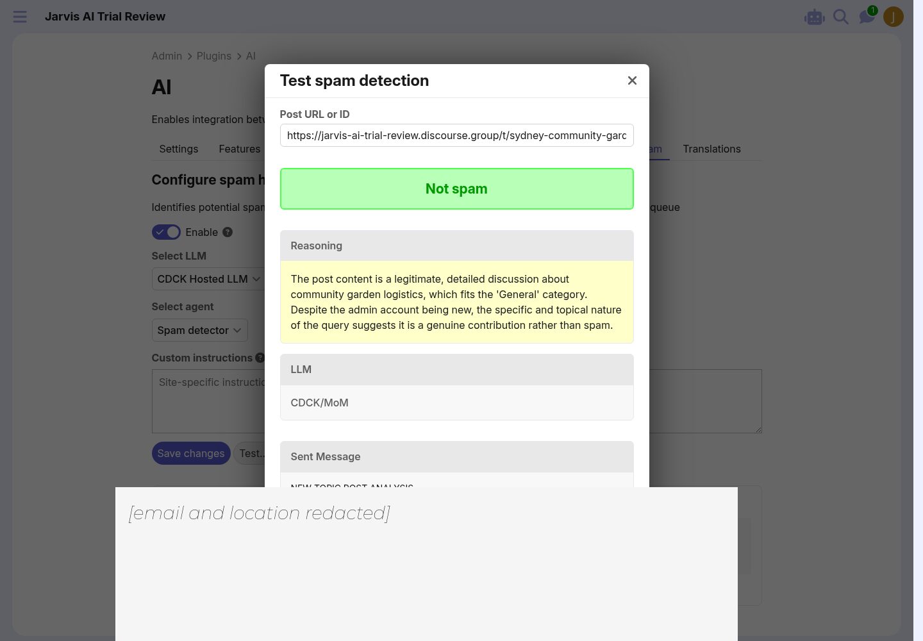Open the Features tab
Viewport: 923px width, 641px height.
239,149
